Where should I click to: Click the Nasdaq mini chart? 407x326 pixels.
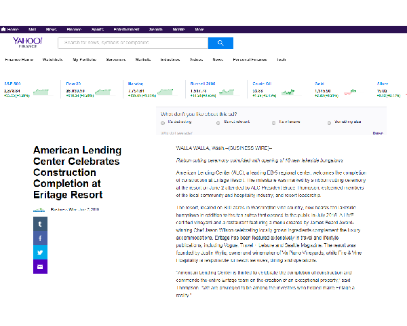pos(165,92)
